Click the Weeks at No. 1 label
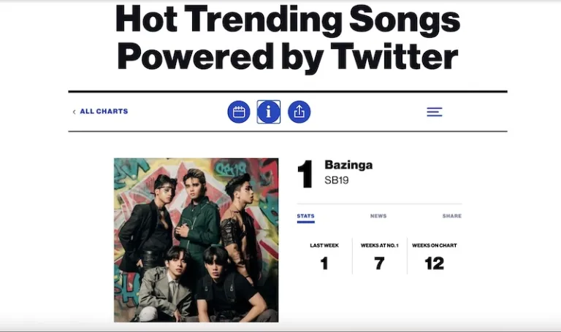The width and height of the screenshot is (561, 332). point(379,245)
